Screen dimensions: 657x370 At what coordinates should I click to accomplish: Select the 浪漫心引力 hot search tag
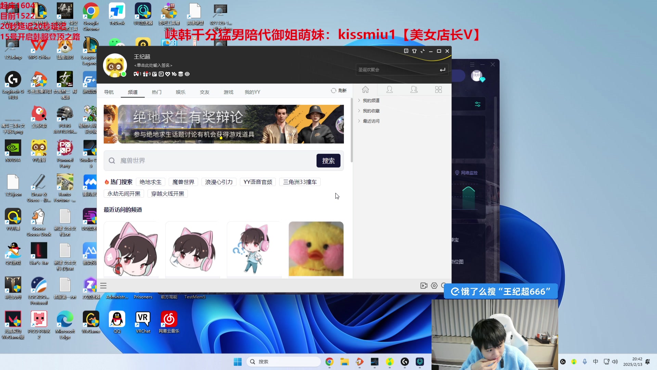(219, 182)
